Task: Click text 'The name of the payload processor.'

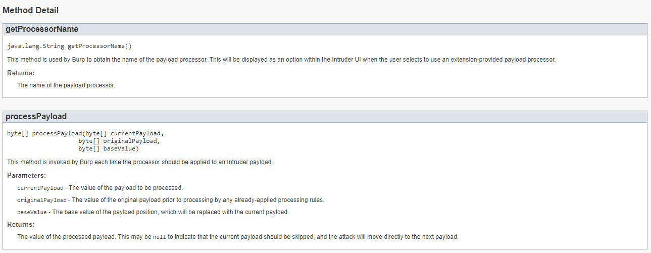Action: (66, 85)
